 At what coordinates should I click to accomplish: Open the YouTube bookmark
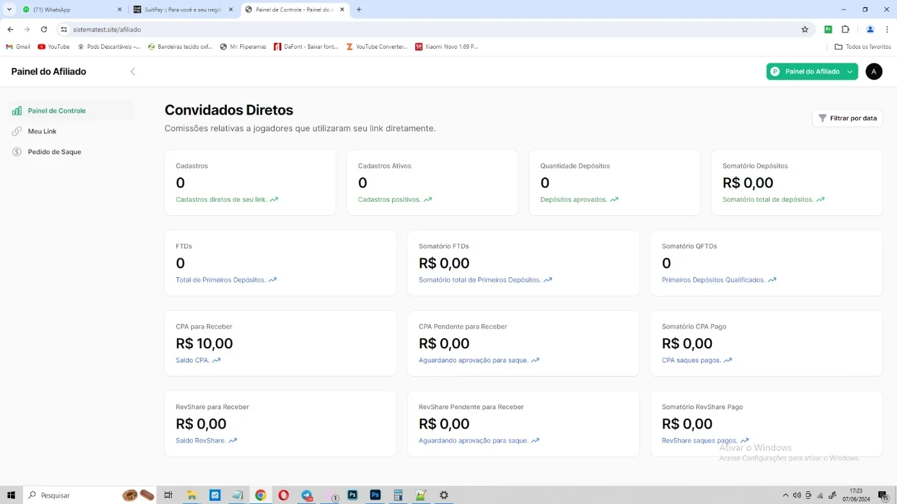pyautogui.click(x=54, y=47)
